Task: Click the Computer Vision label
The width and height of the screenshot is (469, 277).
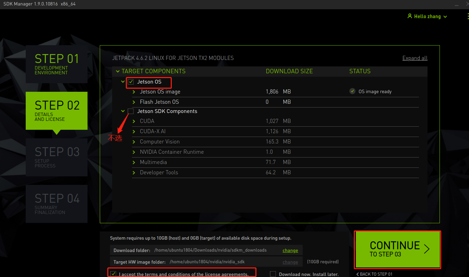Action: point(160,142)
